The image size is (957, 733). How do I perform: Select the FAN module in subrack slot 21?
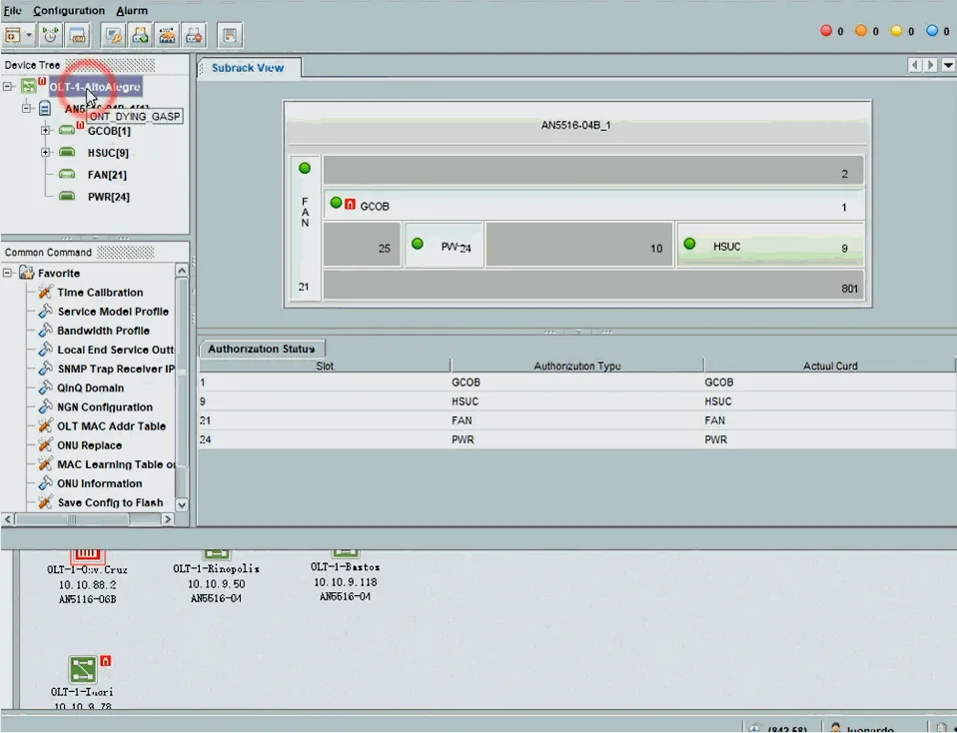tap(305, 227)
